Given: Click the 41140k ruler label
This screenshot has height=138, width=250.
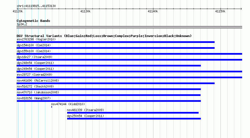Looking at the screenshot, I should point(153,12).
